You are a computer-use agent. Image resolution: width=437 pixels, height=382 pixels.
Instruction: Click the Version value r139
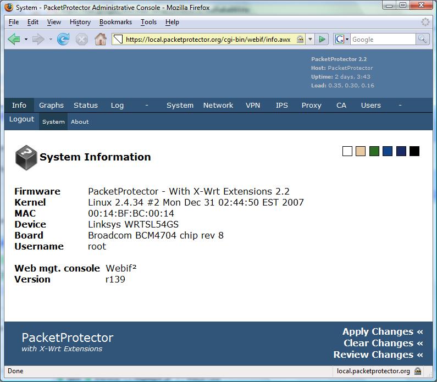(x=115, y=279)
